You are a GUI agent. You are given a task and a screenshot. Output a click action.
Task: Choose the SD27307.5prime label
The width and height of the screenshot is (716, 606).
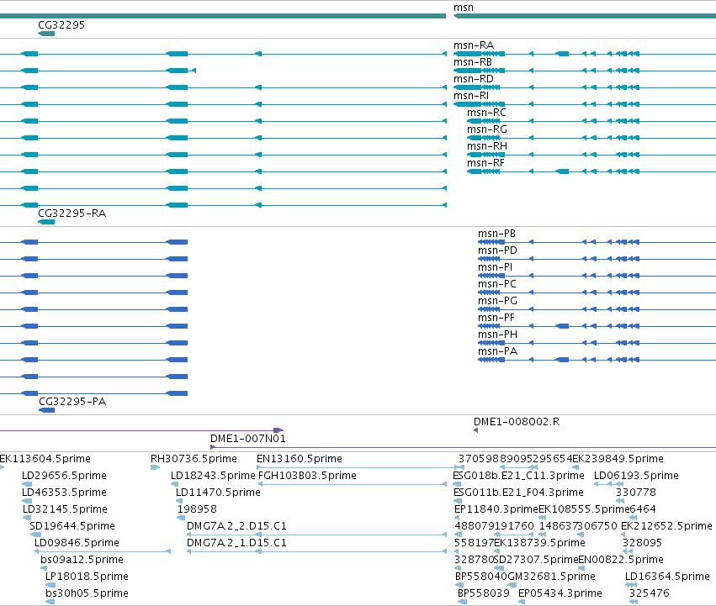pyautogui.click(x=536, y=561)
